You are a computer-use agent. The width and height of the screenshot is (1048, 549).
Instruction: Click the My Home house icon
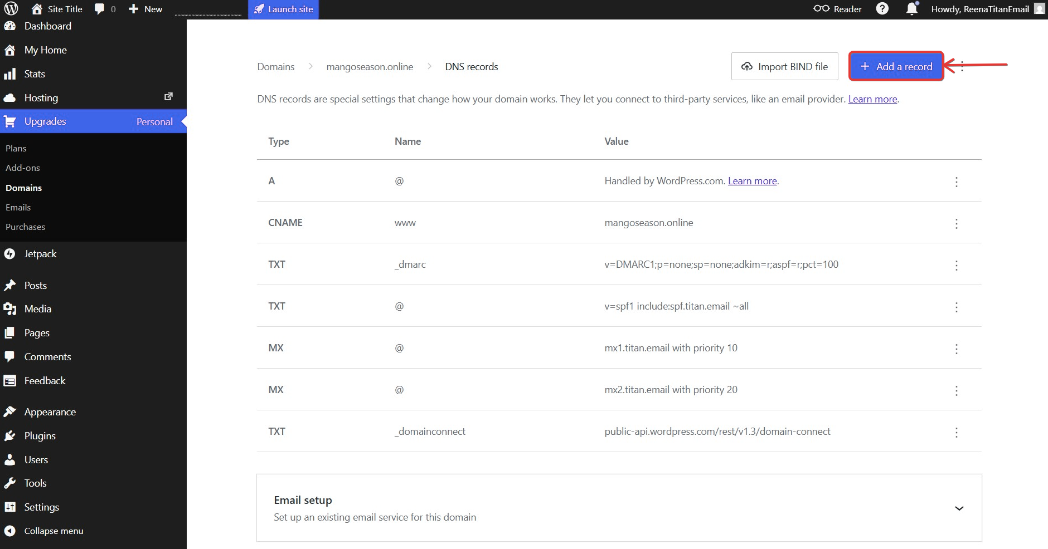[10, 50]
